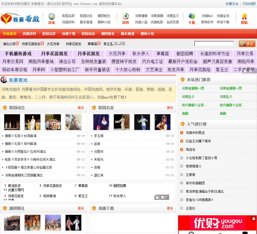Open ranking item 汪荃珍
Screen dimensions: 257x234
point(190,208)
